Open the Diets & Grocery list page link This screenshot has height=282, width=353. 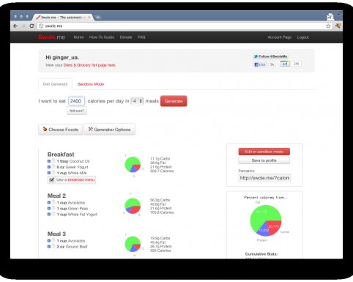tap(89, 65)
